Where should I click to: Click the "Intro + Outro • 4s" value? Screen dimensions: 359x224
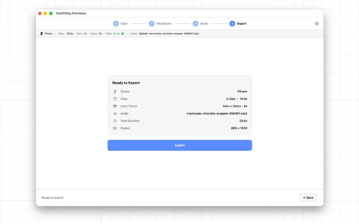click(x=235, y=106)
